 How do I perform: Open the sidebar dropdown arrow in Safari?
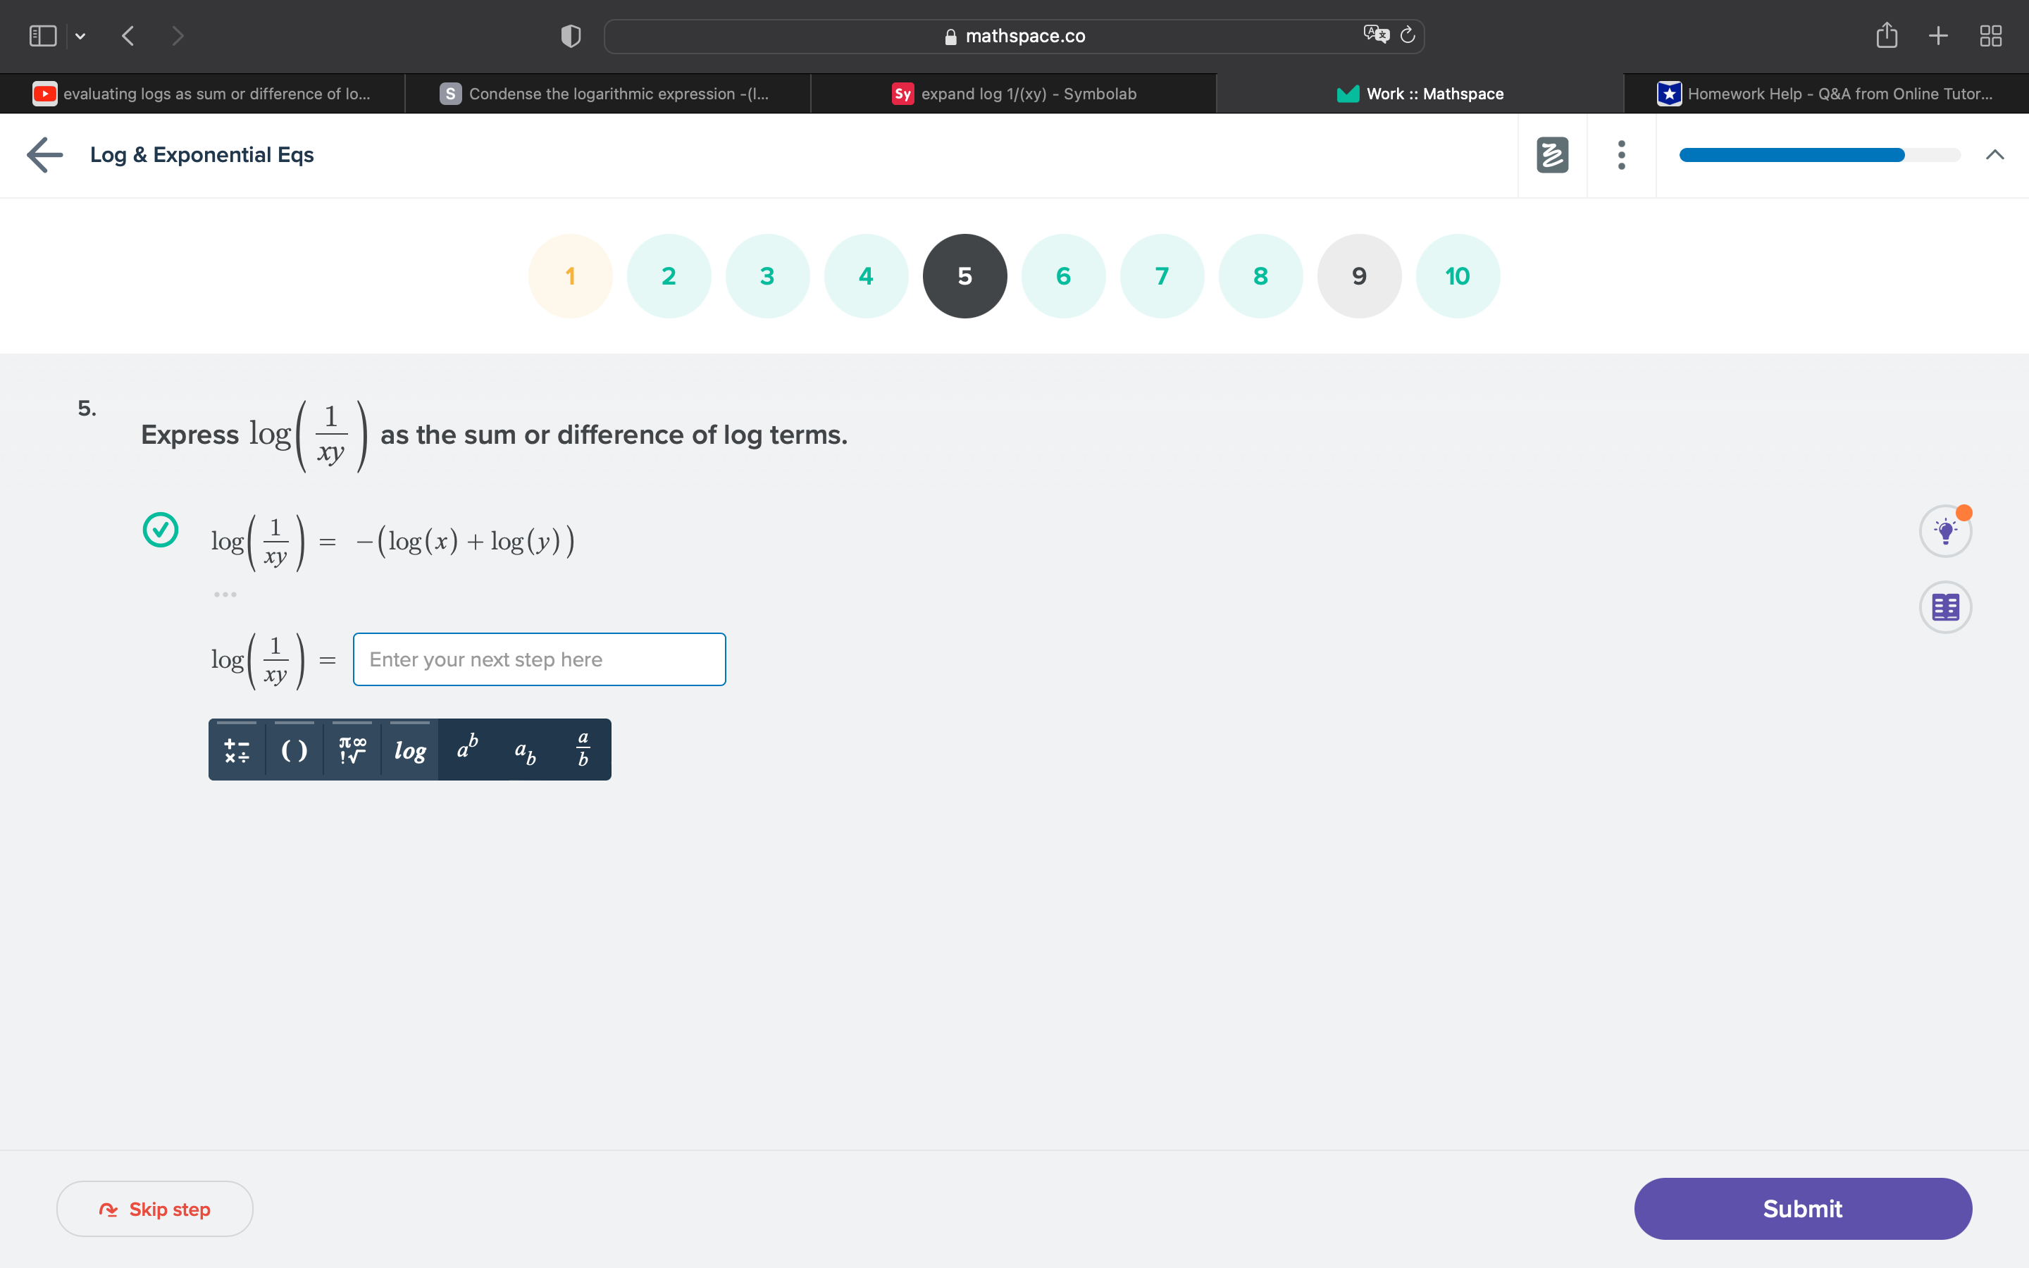click(x=80, y=36)
